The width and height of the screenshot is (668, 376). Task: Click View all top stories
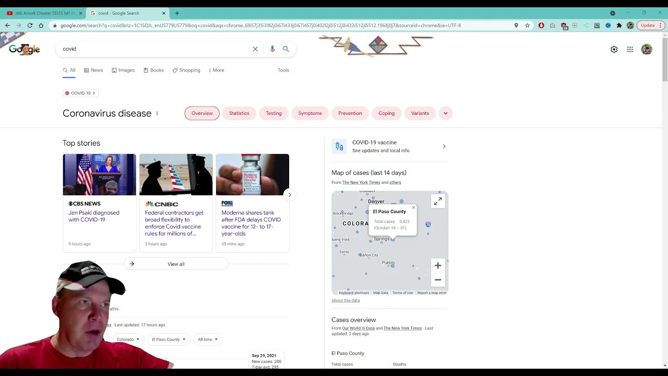(x=176, y=264)
